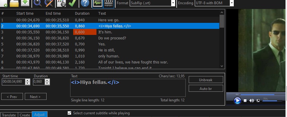The height and width of the screenshot is (117, 287).
Task: Open a subtitle with the folder icon
Action: click(x=14, y=3)
